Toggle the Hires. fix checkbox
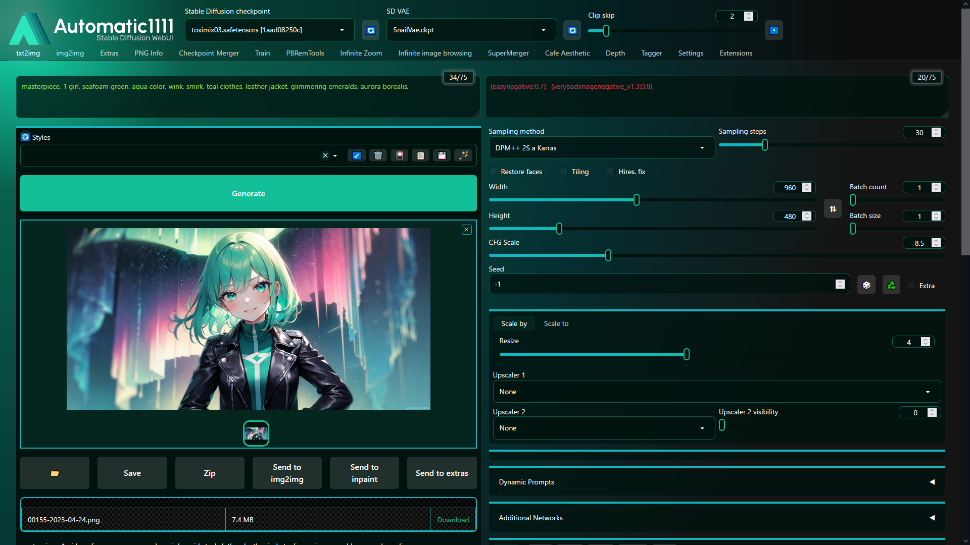970x545 pixels. tap(611, 172)
